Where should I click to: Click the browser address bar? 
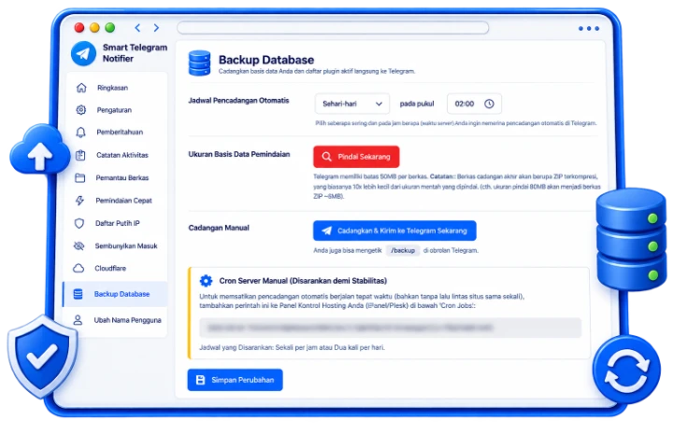point(333,28)
